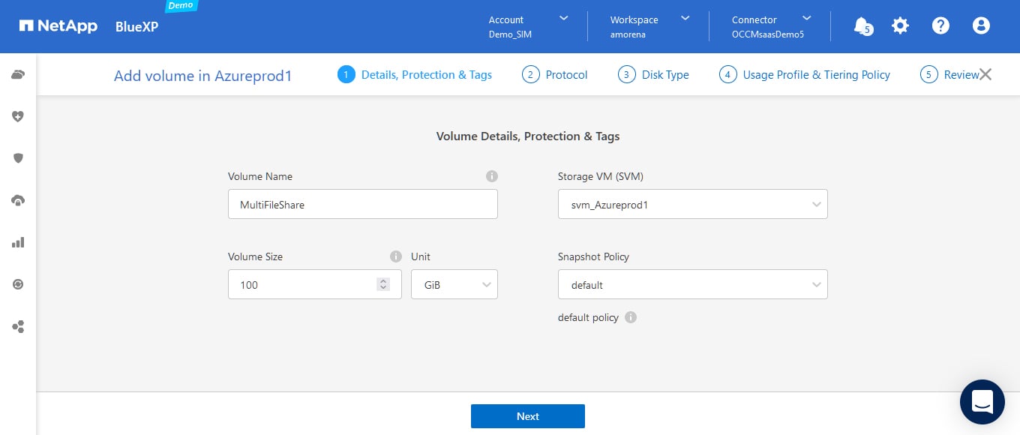Select the health heart-shield sidebar icon
1020x435 pixels.
pos(18,116)
